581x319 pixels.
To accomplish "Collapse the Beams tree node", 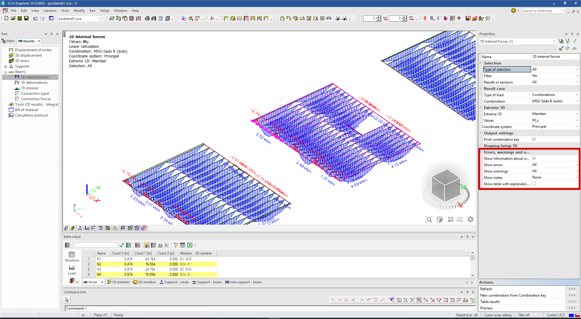I will pos(5,72).
